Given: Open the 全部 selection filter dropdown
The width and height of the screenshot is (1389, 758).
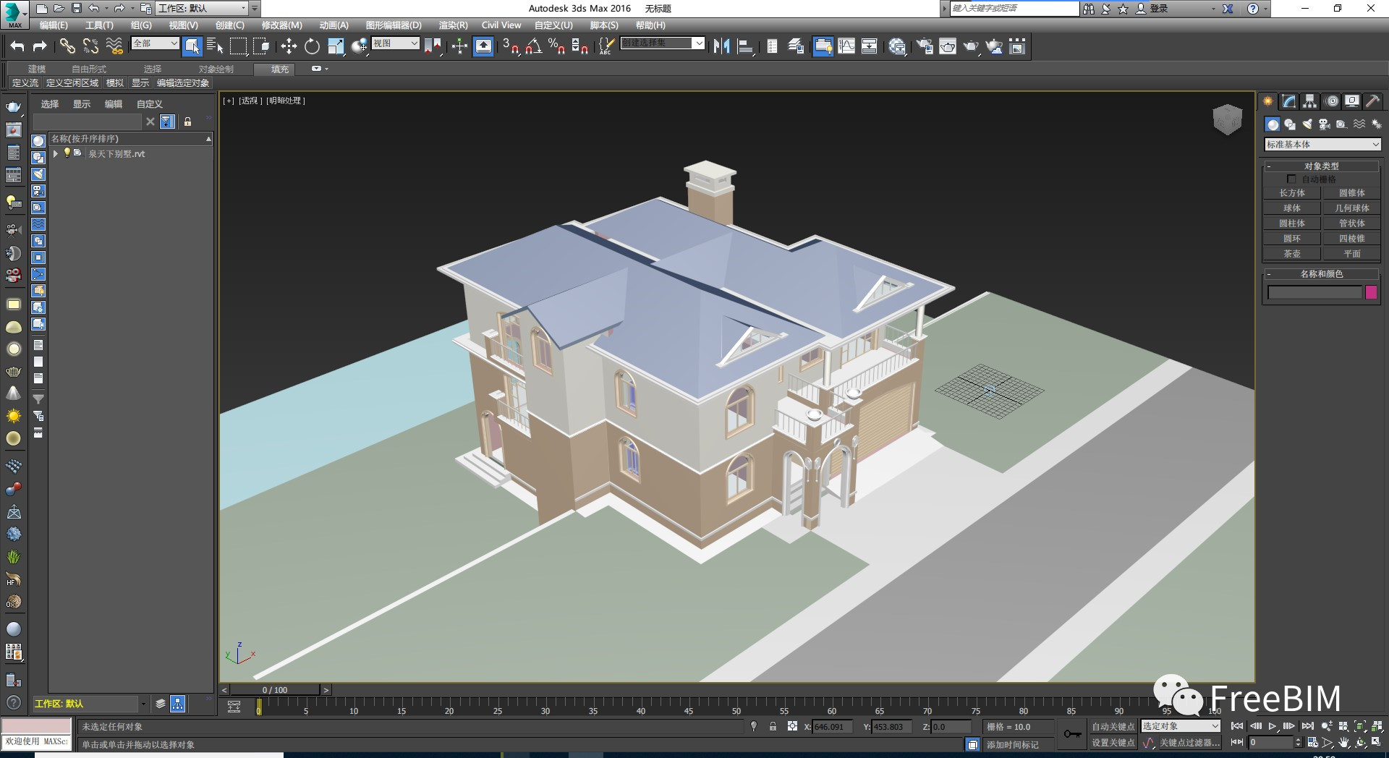Looking at the screenshot, I should click(x=155, y=43).
